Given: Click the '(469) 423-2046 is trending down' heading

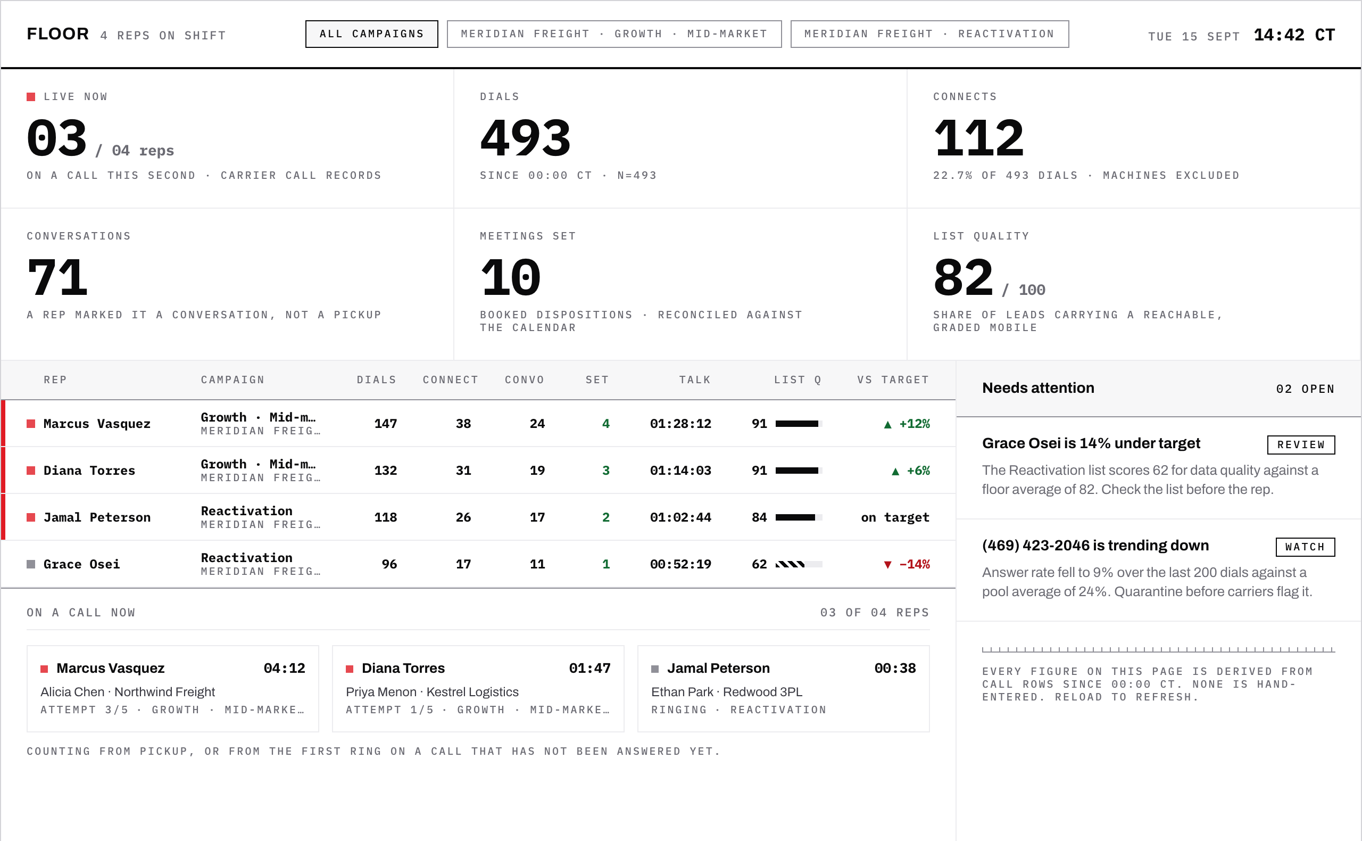Looking at the screenshot, I should pos(1095,546).
